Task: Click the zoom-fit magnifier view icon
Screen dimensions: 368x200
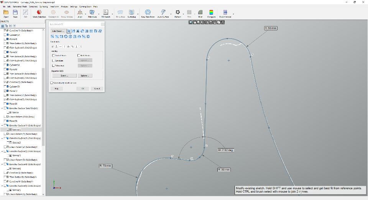Action: tap(191, 22)
